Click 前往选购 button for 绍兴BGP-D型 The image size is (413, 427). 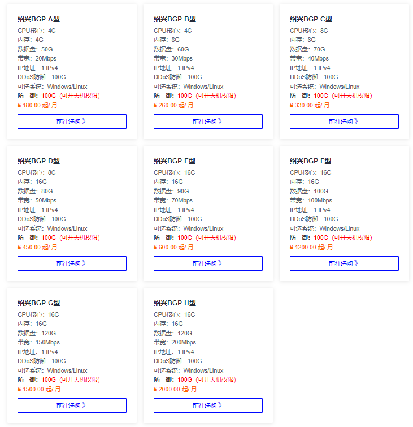click(x=72, y=264)
